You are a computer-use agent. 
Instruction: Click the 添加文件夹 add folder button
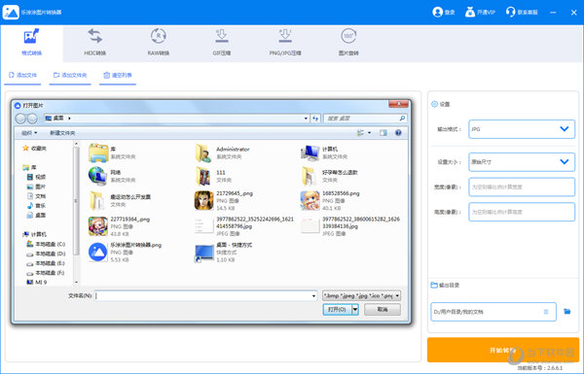coord(70,76)
